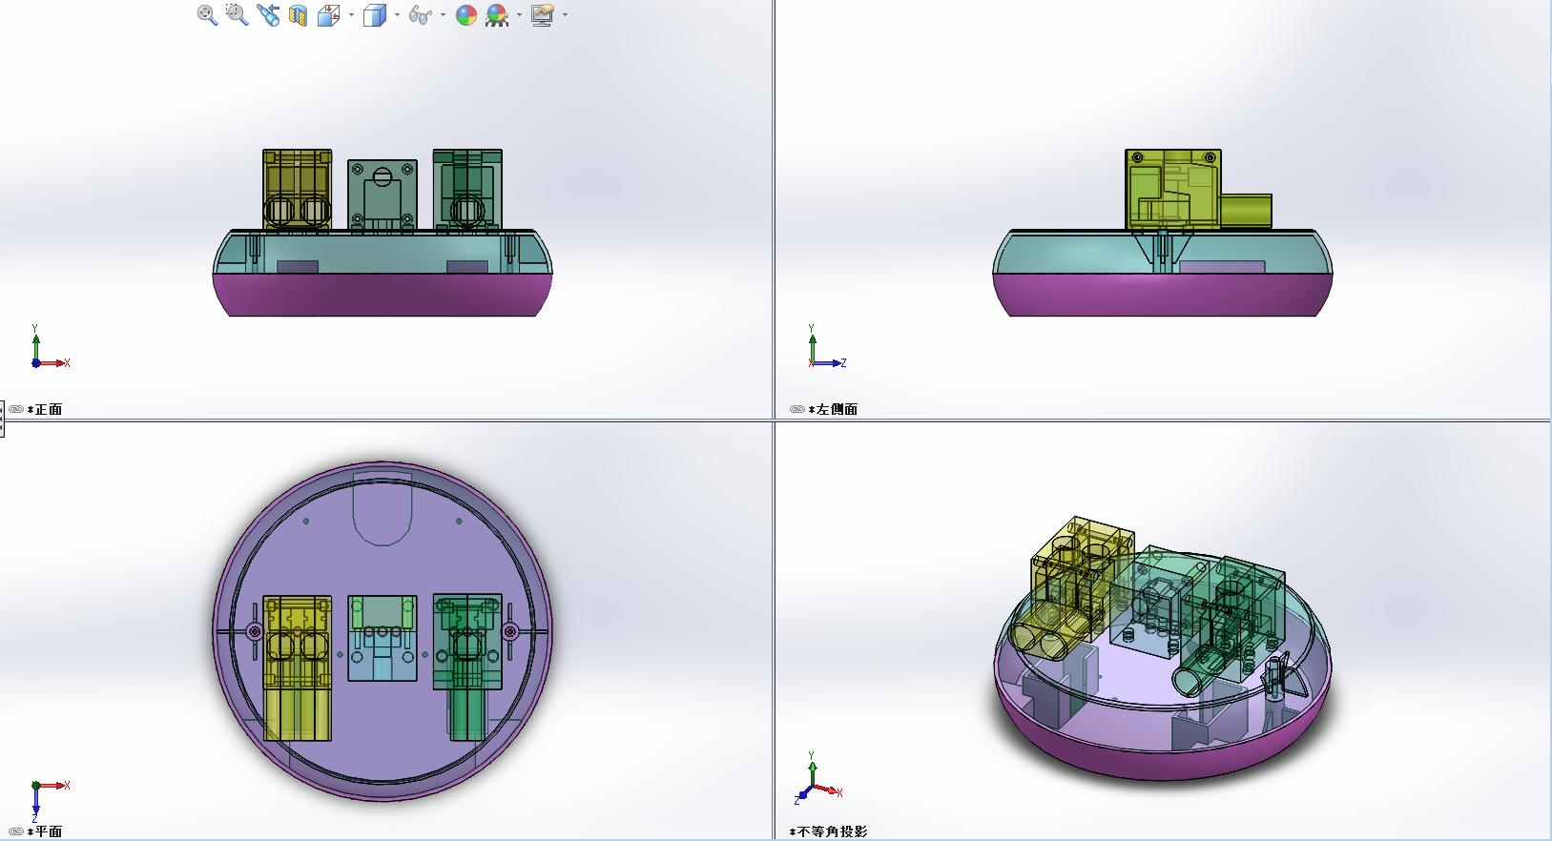Toggle the link icon beside 正面 view label
This screenshot has height=841, width=1552.
[x=16, y=409]
